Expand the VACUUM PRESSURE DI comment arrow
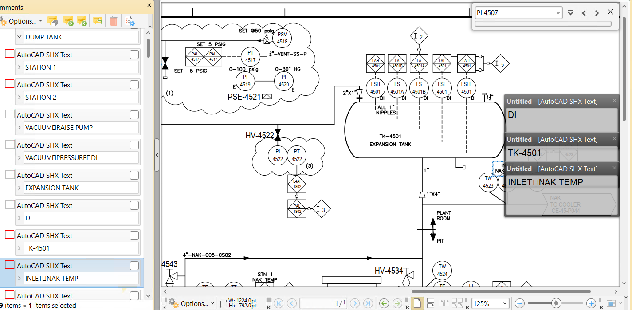Viewport: 632px width, 310px height. (19, 158)
